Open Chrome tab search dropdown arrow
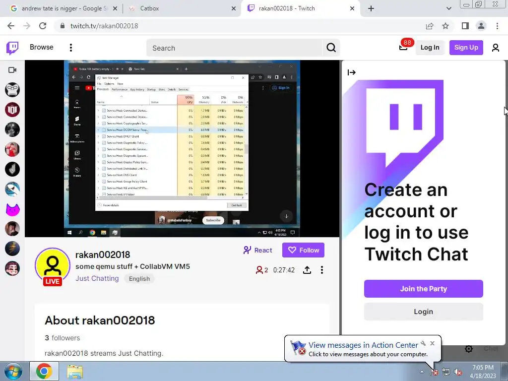Viewport: 508px width, 381px height. [x=448, y=8]
